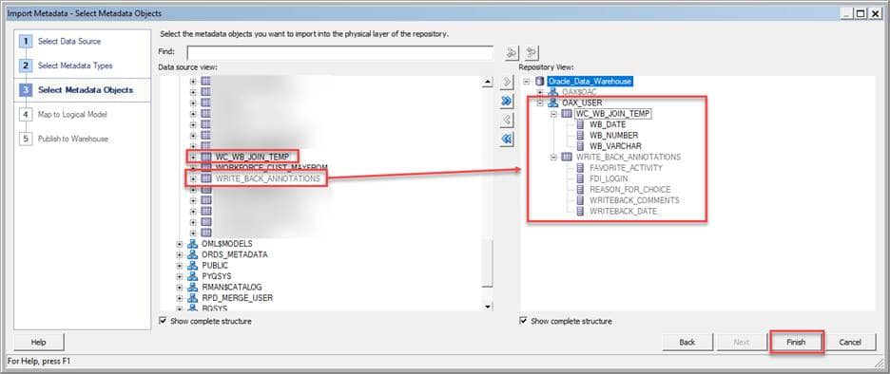Viewport: 890px width, 374px height.
Task: Click the Cancel button
Action: [x=850, y=343]
